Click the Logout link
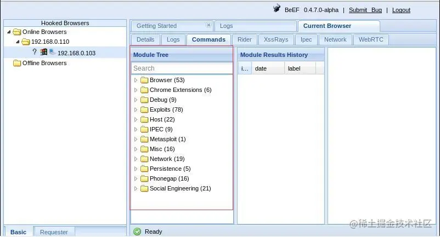 point(401,10)
